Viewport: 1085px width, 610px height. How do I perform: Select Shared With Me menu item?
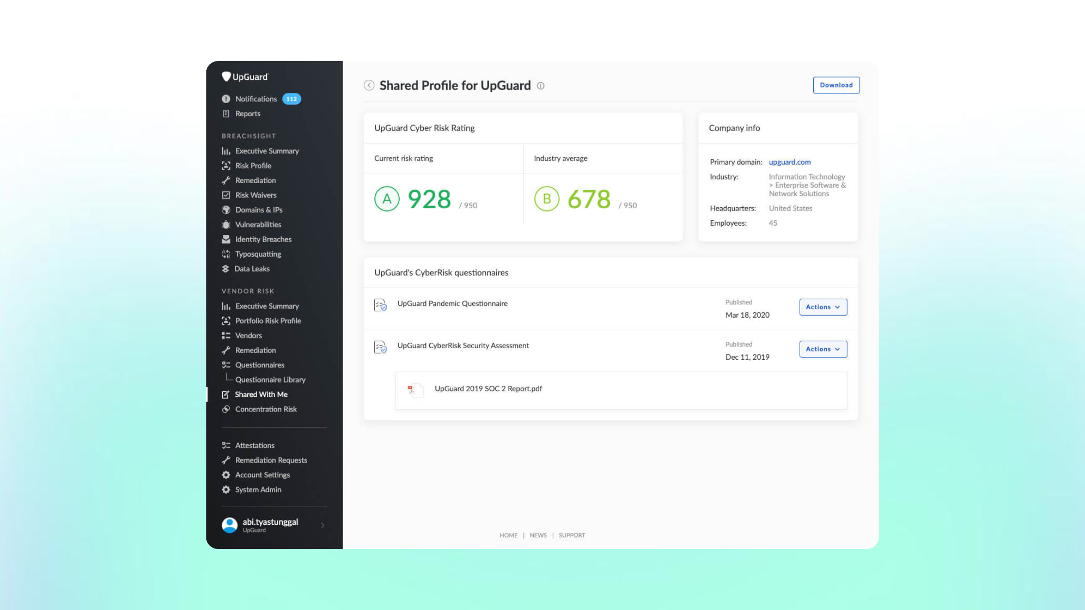click(x=261, y=395)
